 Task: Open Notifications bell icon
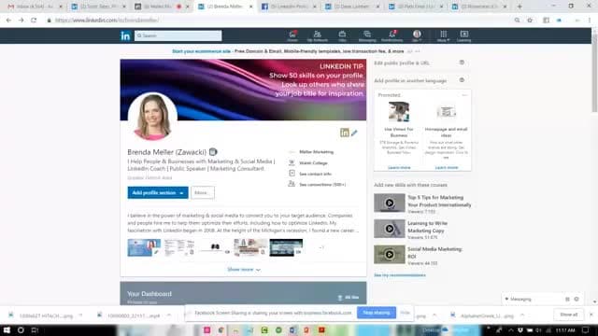click(x=392, y=35)
